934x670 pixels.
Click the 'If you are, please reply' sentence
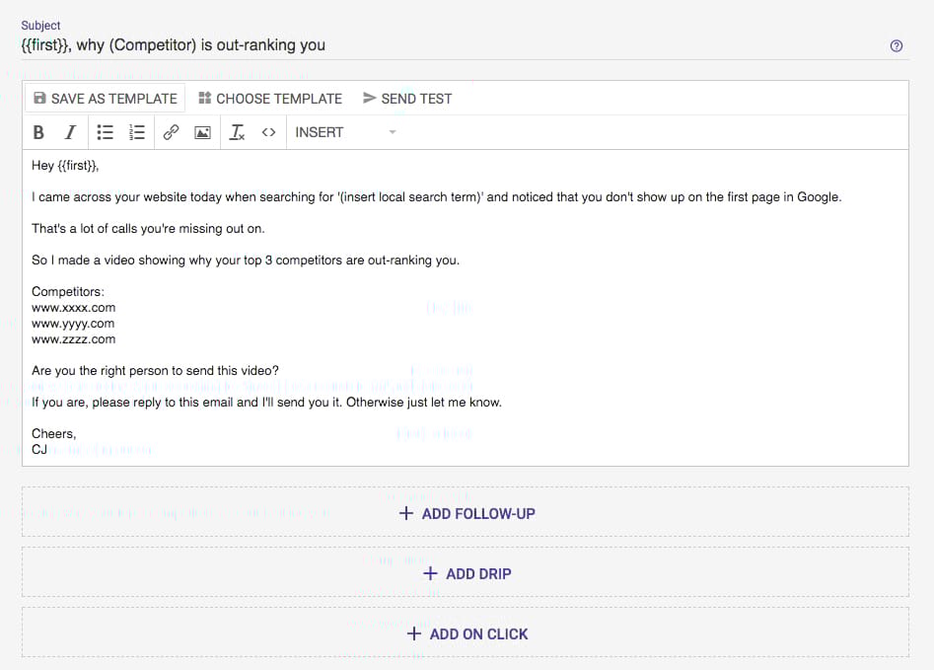[x=266, y=403]
